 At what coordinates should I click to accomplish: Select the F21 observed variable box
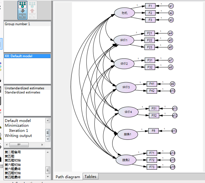point(150,33)
